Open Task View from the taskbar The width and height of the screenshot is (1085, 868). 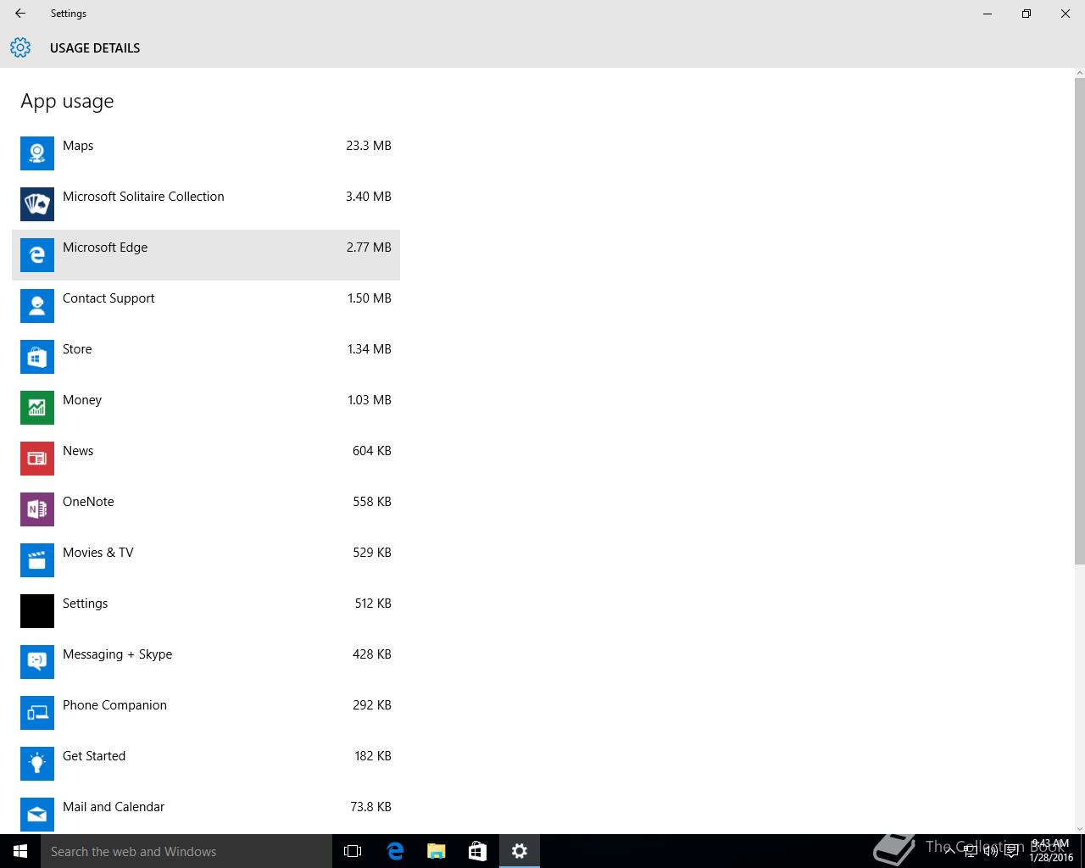click(x=353, y=851)
